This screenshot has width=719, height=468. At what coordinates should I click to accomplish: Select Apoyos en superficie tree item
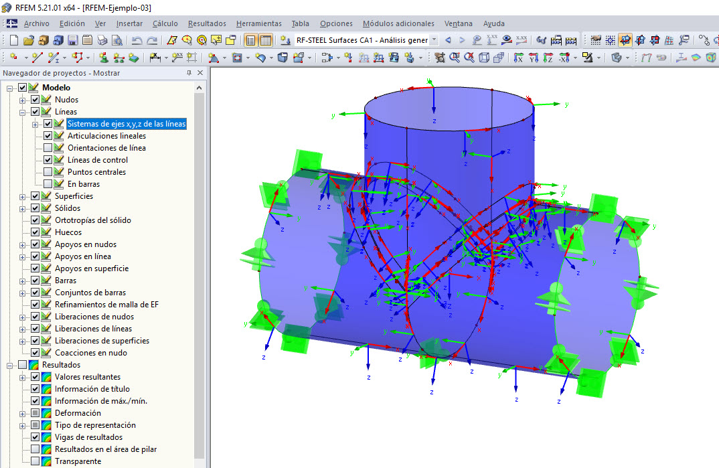coord(92,268)
